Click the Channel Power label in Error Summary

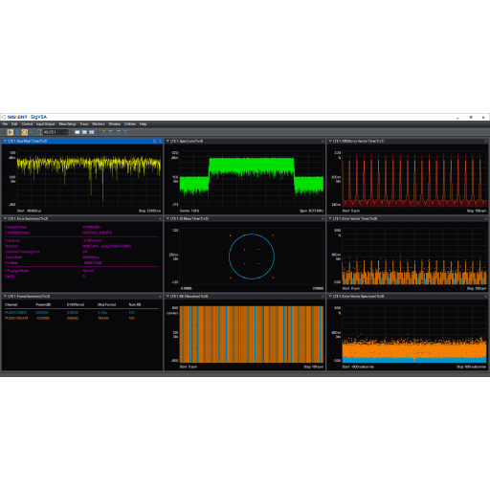15,227
